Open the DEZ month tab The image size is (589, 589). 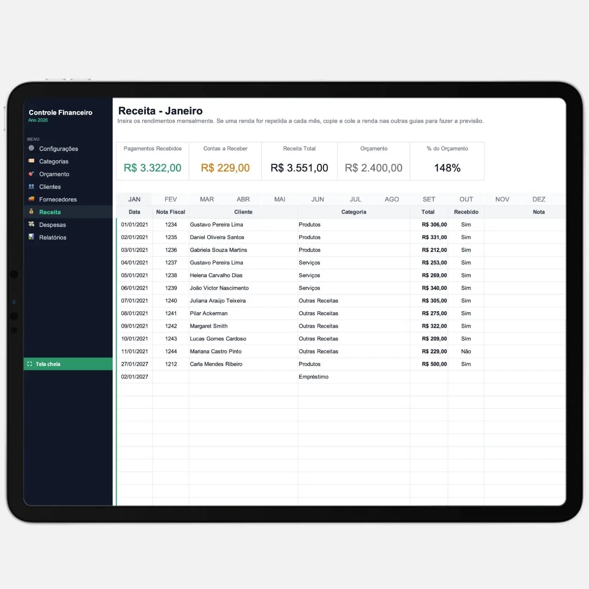click(x=538, y=199)
